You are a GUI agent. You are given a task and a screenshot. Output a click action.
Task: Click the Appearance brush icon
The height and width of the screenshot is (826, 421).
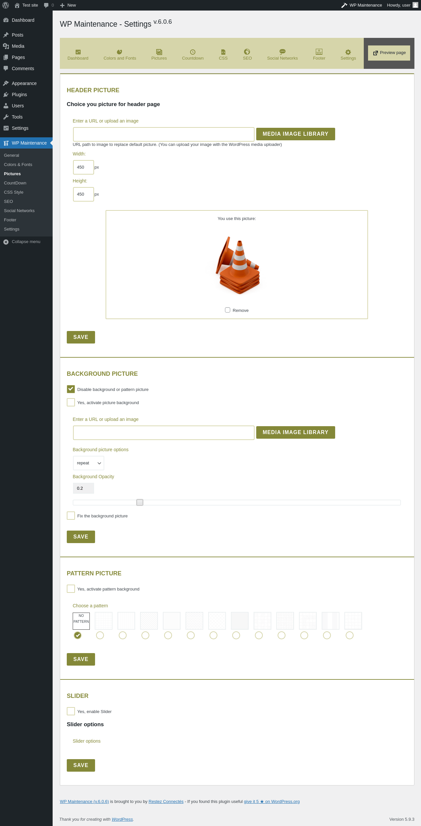[6, 83]
